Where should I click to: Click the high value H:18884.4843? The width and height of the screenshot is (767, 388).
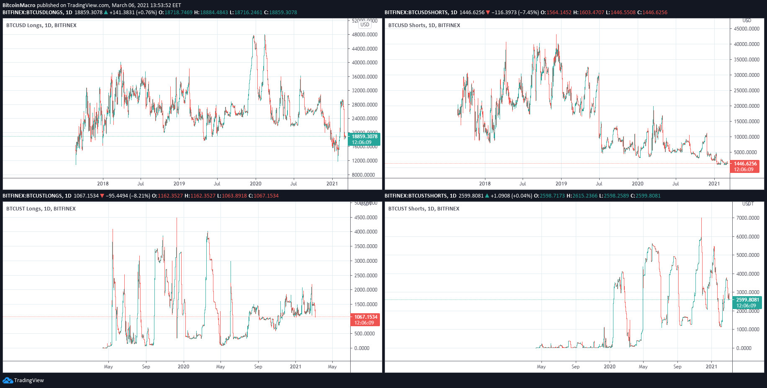tap(211, 13)
